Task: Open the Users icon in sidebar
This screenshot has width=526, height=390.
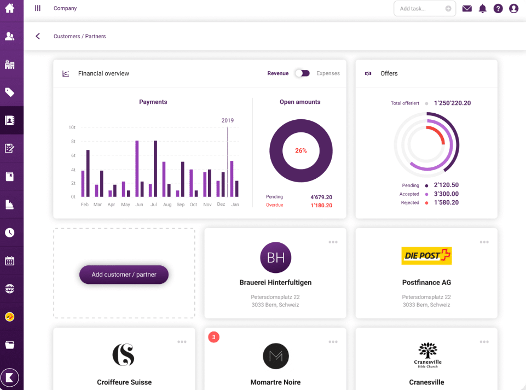Action: pyautogui.click(x=10, y=36)
